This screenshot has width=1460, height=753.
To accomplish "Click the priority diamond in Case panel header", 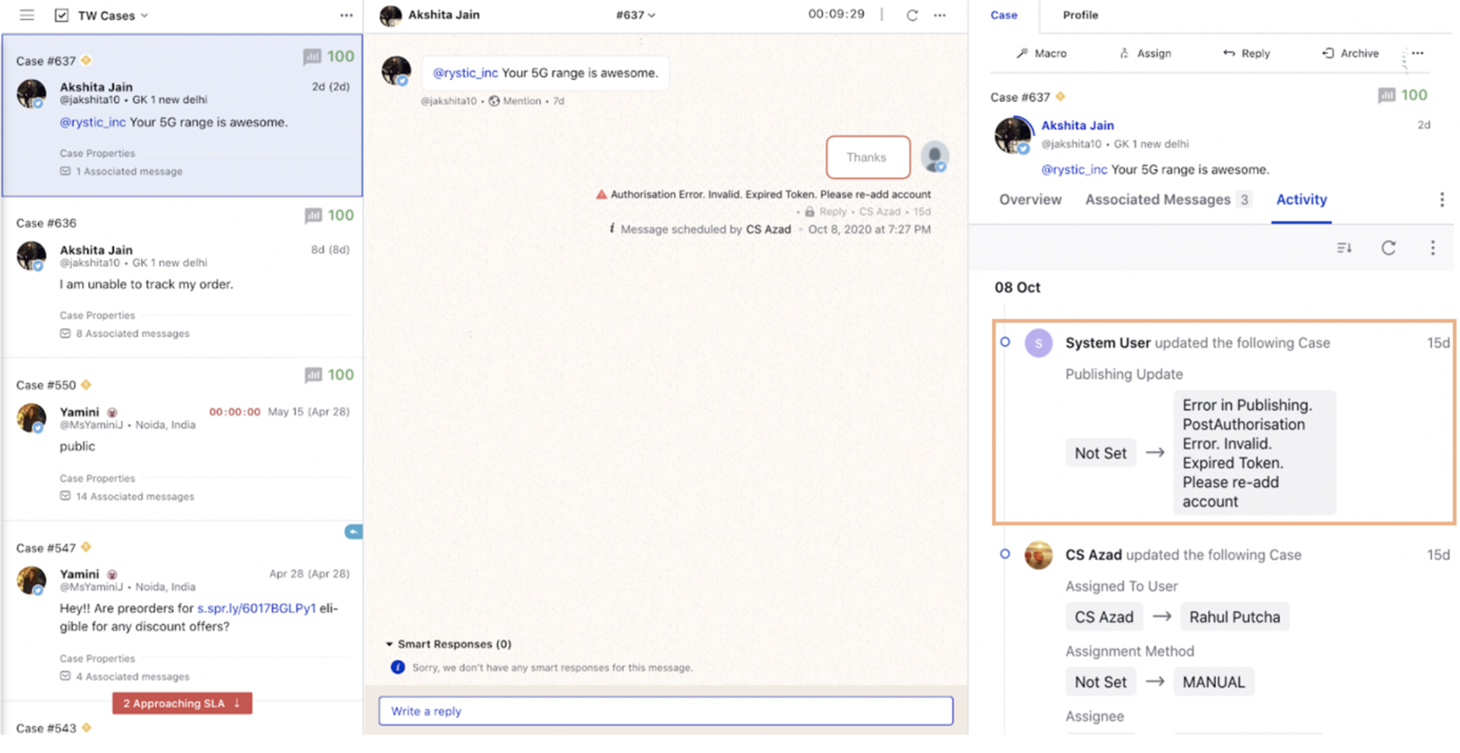I will pos(1060,97).
